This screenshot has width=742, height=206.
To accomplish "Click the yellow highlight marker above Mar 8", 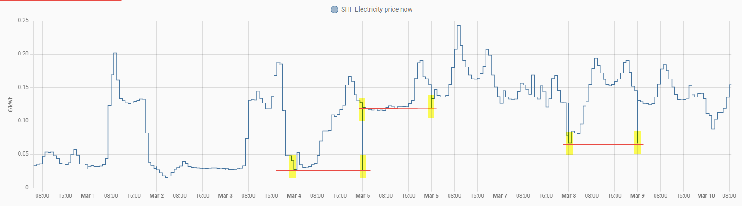I will [x=569, y=143].
